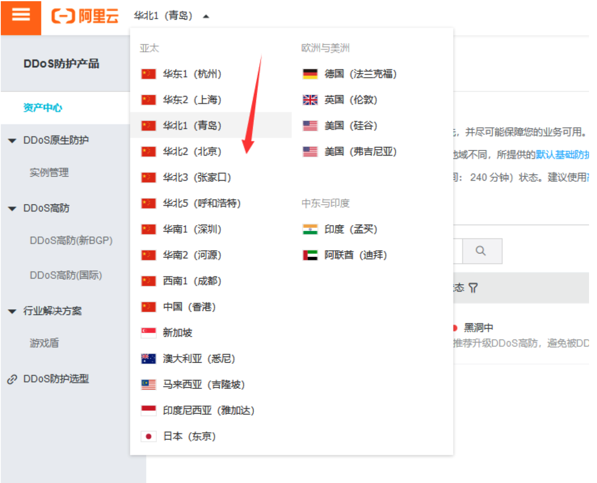Image resolution: width=597 pixels, height=483 pixels.
Task: Click the China flag beside 成都
Action: click(x=148, y=281)
